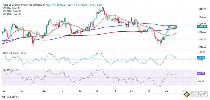The image size is (210, 100).
Task: Click the 3440.00 price scale label
Action: point(202,9)
